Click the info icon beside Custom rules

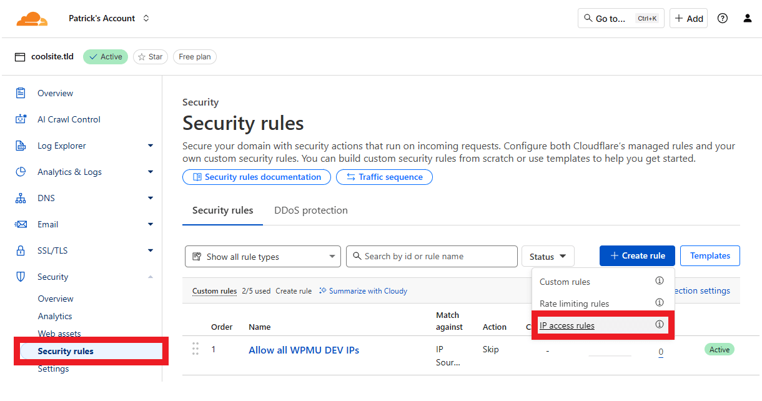[659, 281]
